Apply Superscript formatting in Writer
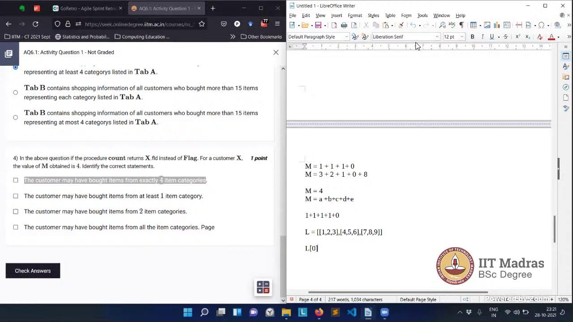Screen dimensions: 573x322 (518, 37)
